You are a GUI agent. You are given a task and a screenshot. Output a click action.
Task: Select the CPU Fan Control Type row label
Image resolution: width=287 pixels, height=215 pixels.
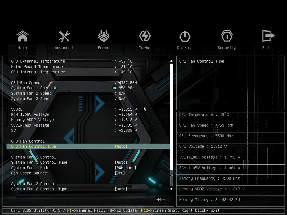pos(33,146)
